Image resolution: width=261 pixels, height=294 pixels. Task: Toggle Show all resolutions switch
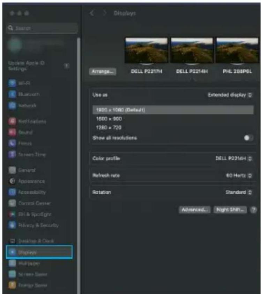click(248, 138)
